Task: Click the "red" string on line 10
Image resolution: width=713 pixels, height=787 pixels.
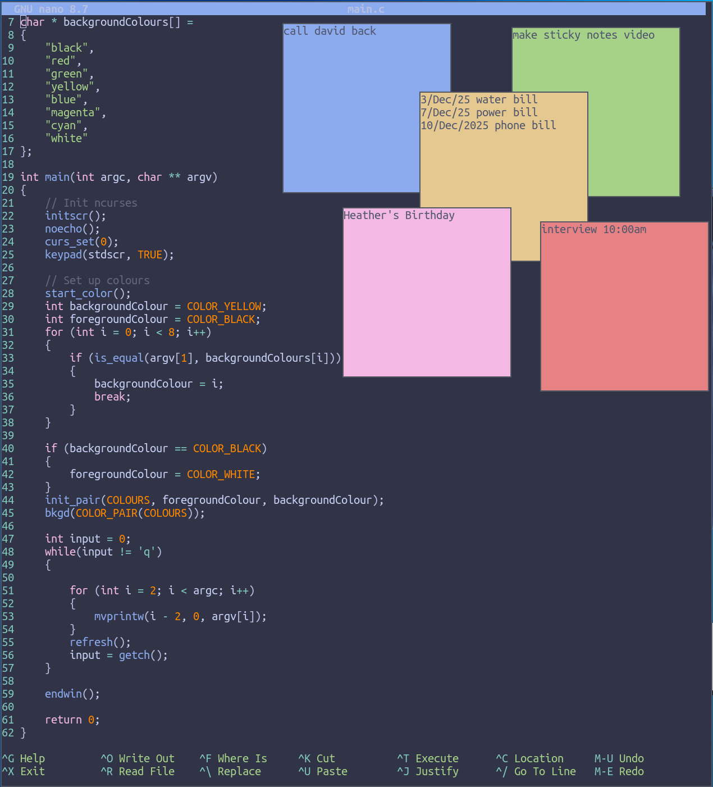Action: [60, 61]
